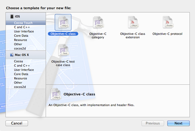Click the Mac OS X Finder icon
The height and width of the screenshot is (131, 195).
(12, 55)
